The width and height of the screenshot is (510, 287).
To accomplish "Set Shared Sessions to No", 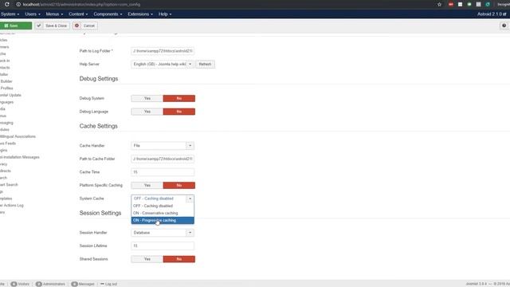I will (x=178, y=259).
